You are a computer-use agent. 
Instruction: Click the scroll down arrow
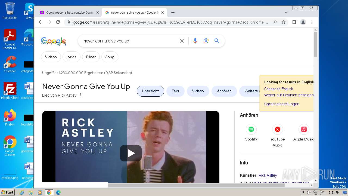[316, 180]
